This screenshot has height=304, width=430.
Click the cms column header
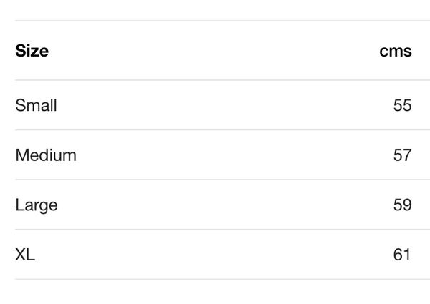tap(396, 51)
